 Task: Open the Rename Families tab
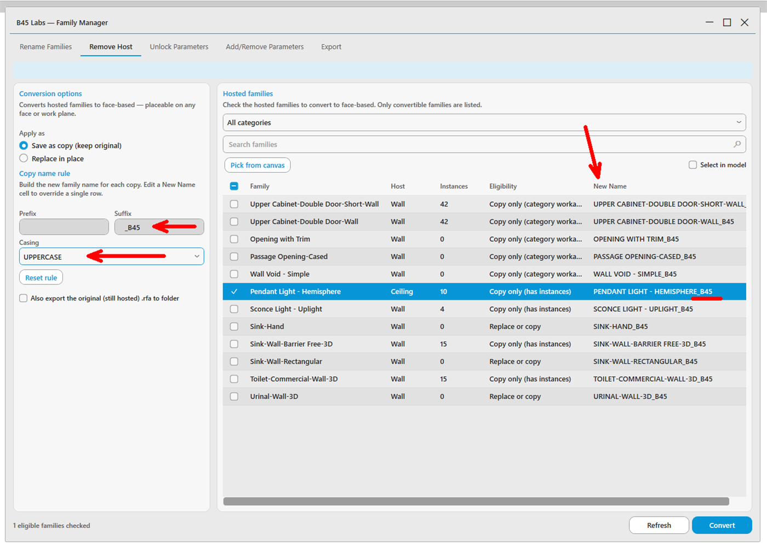[x=45, y=47]
